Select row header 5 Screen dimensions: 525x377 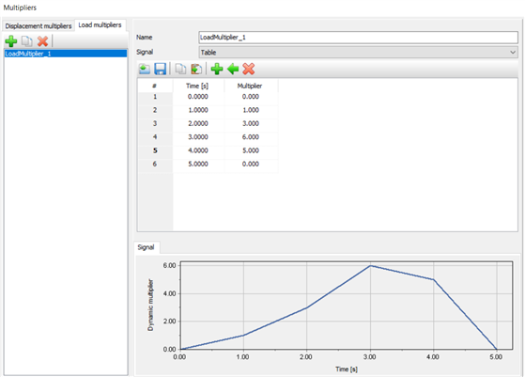pos(155,150)
